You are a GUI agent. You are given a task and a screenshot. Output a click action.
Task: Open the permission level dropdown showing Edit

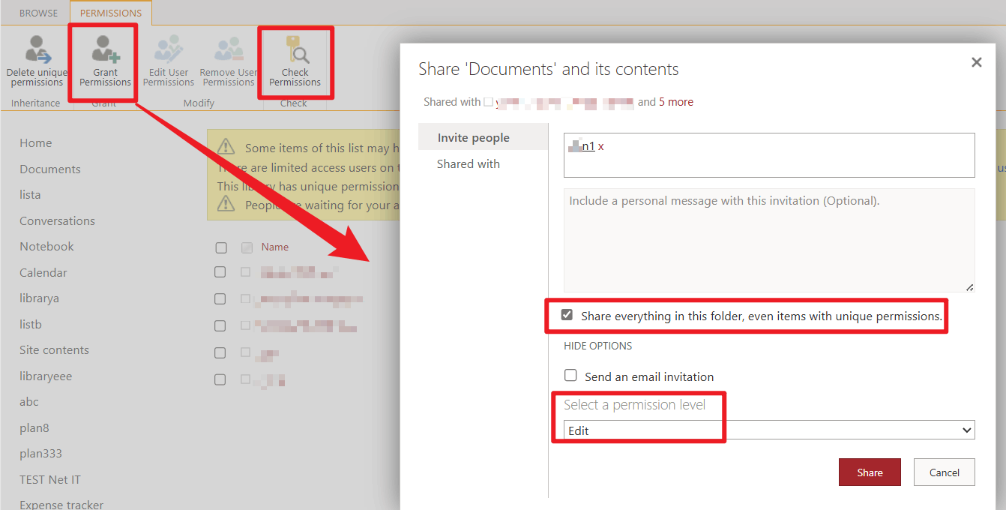click(765, 430)
